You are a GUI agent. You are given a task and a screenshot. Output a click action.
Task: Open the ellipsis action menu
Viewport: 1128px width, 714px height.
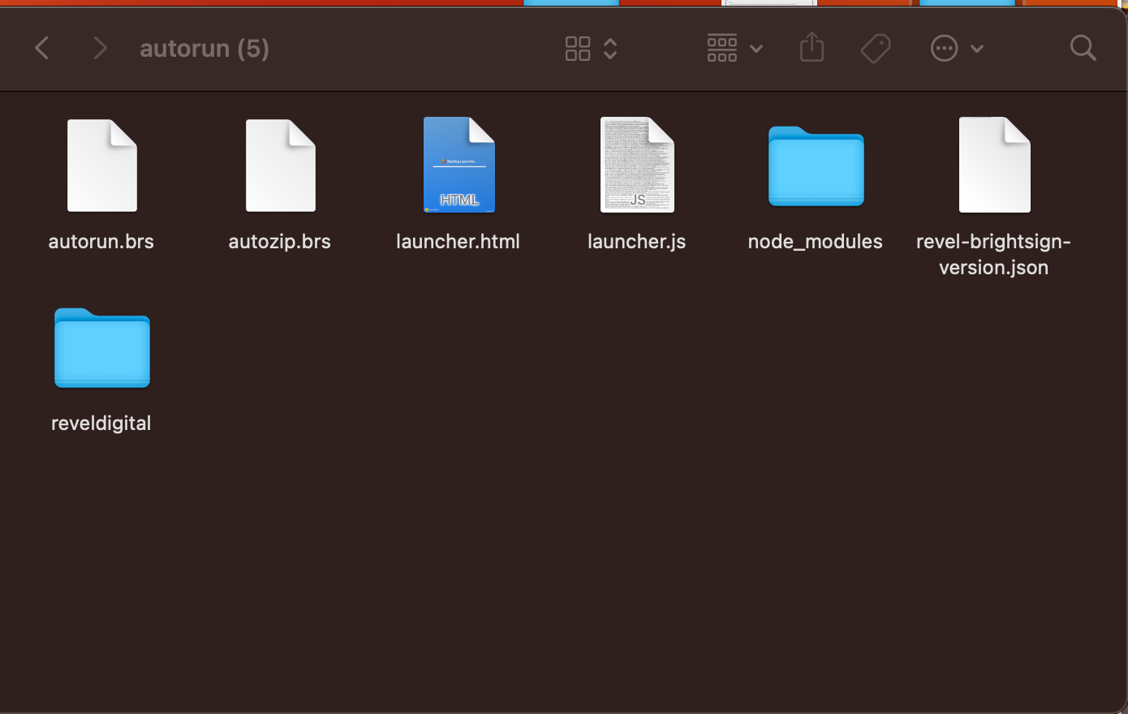pyautogui.click(x=944, y=49)
